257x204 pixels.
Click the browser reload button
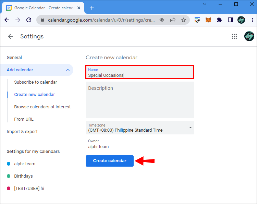coord(29,20)
